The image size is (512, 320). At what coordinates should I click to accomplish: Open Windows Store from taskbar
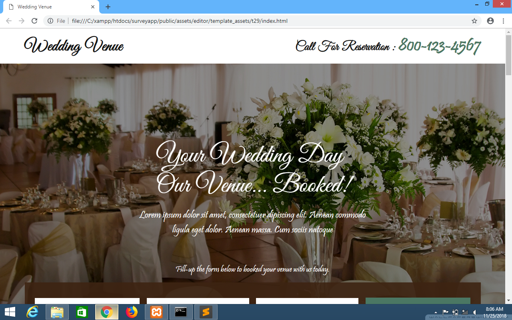82,312
